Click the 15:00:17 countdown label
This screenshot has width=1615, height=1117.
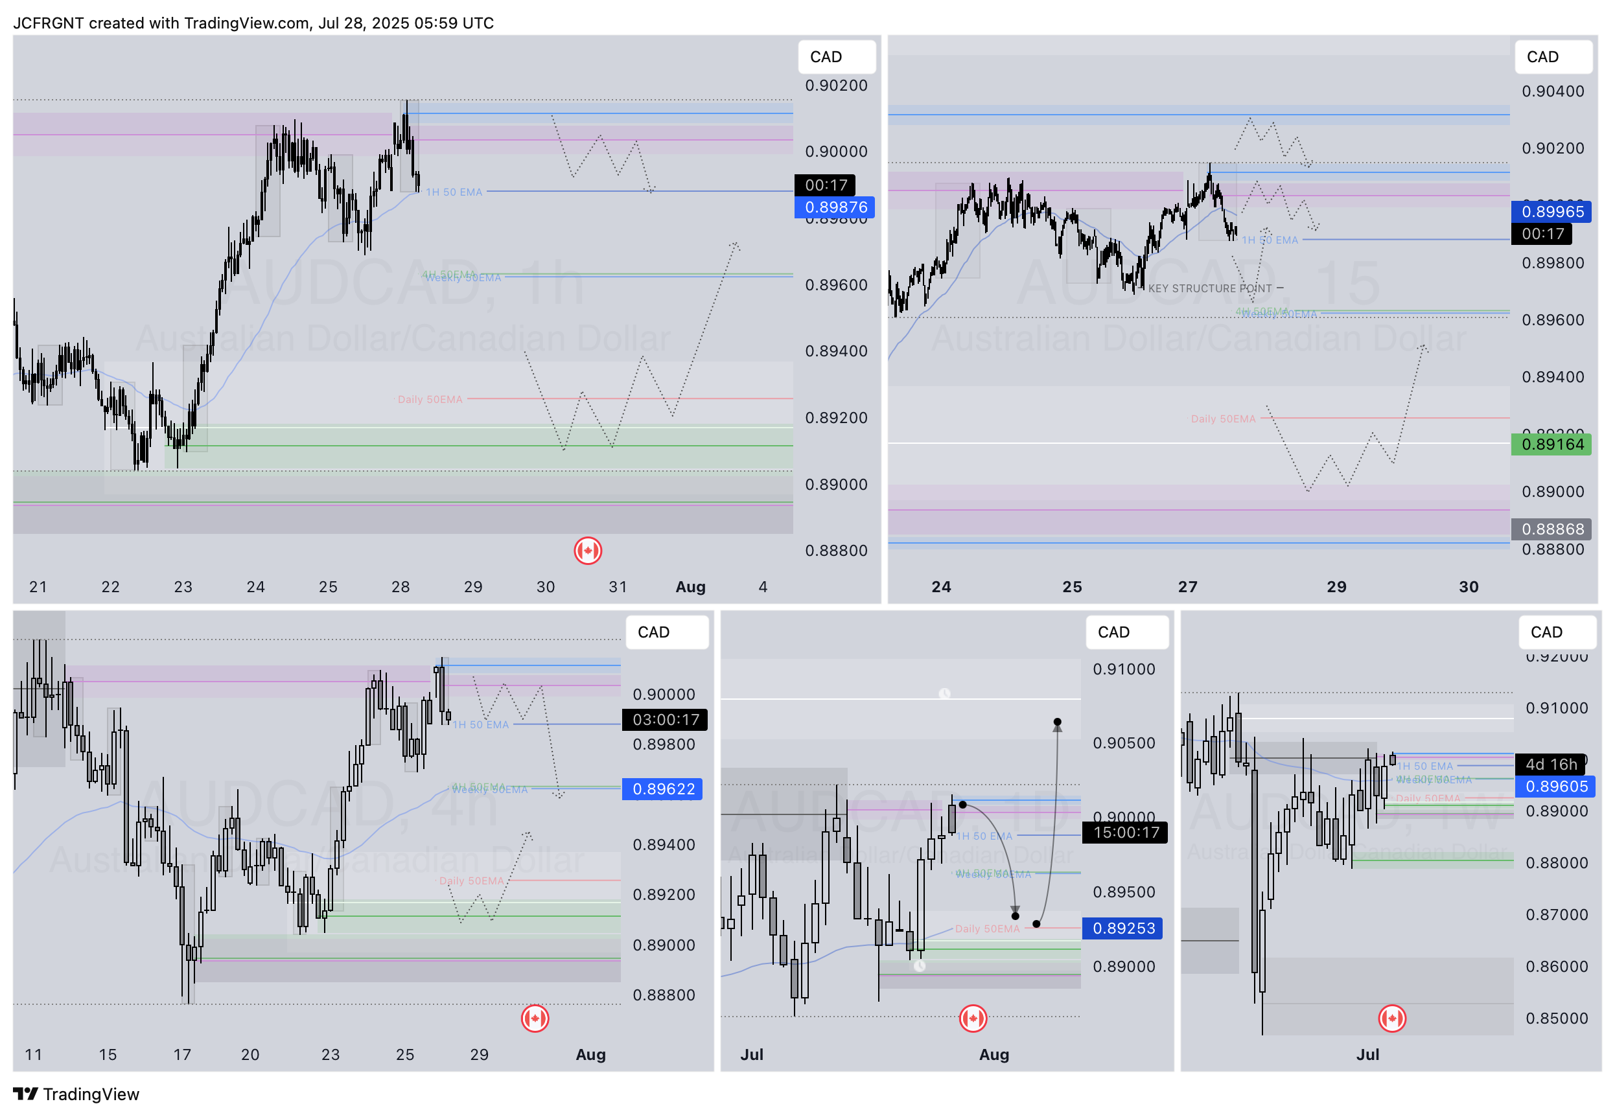[x=1125, y=833]
